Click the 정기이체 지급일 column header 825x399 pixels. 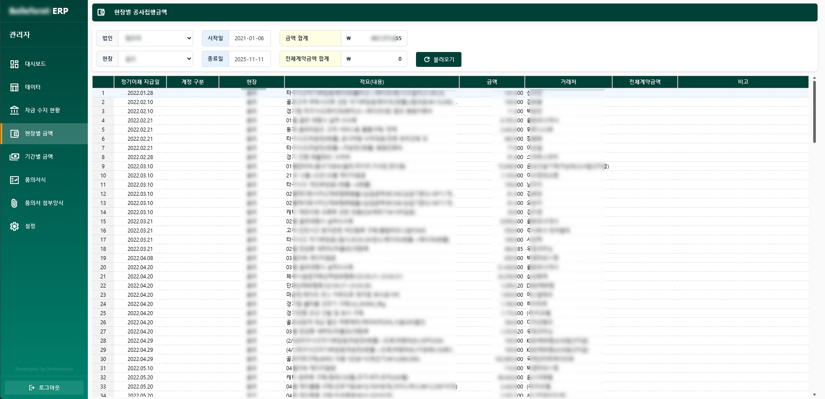140,82
